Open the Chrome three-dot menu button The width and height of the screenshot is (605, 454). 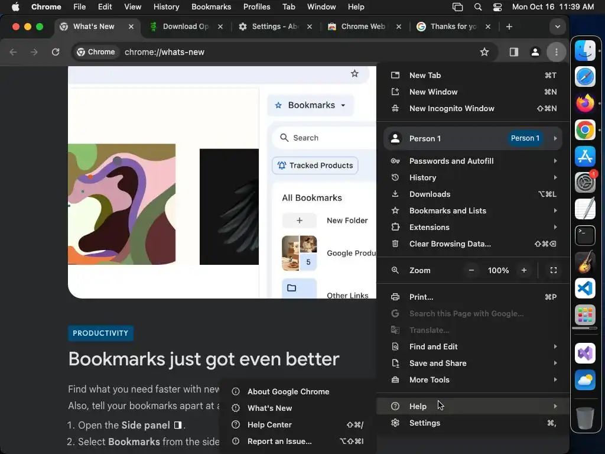(x=556, y=52)
